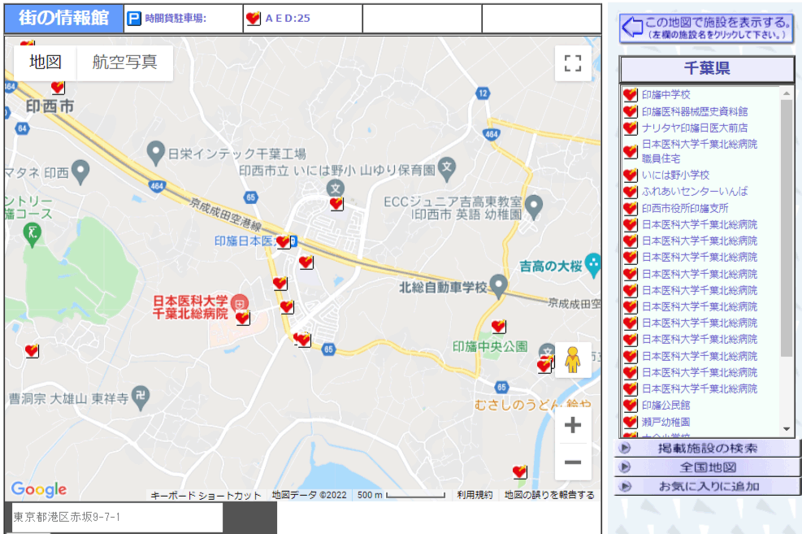Open キーボード ショートカット link
802x534 pixels.
(x=206, y=495)
